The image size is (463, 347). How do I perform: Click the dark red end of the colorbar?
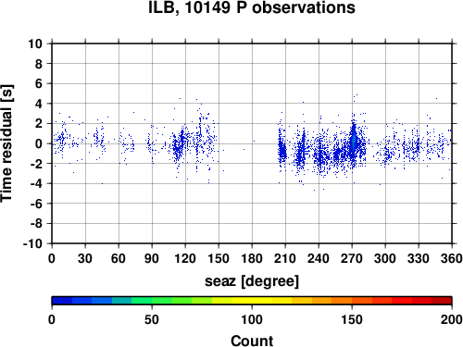442,301
